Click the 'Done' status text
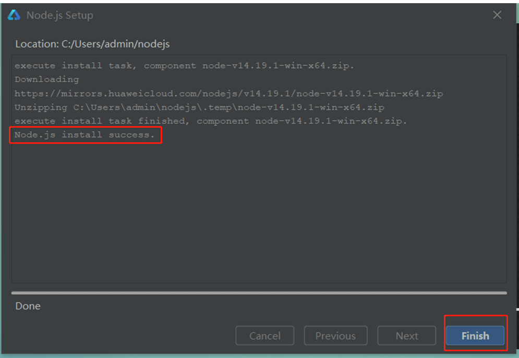Image resolution: width=519 pixels, height=358 pixels. pos(28,306)
